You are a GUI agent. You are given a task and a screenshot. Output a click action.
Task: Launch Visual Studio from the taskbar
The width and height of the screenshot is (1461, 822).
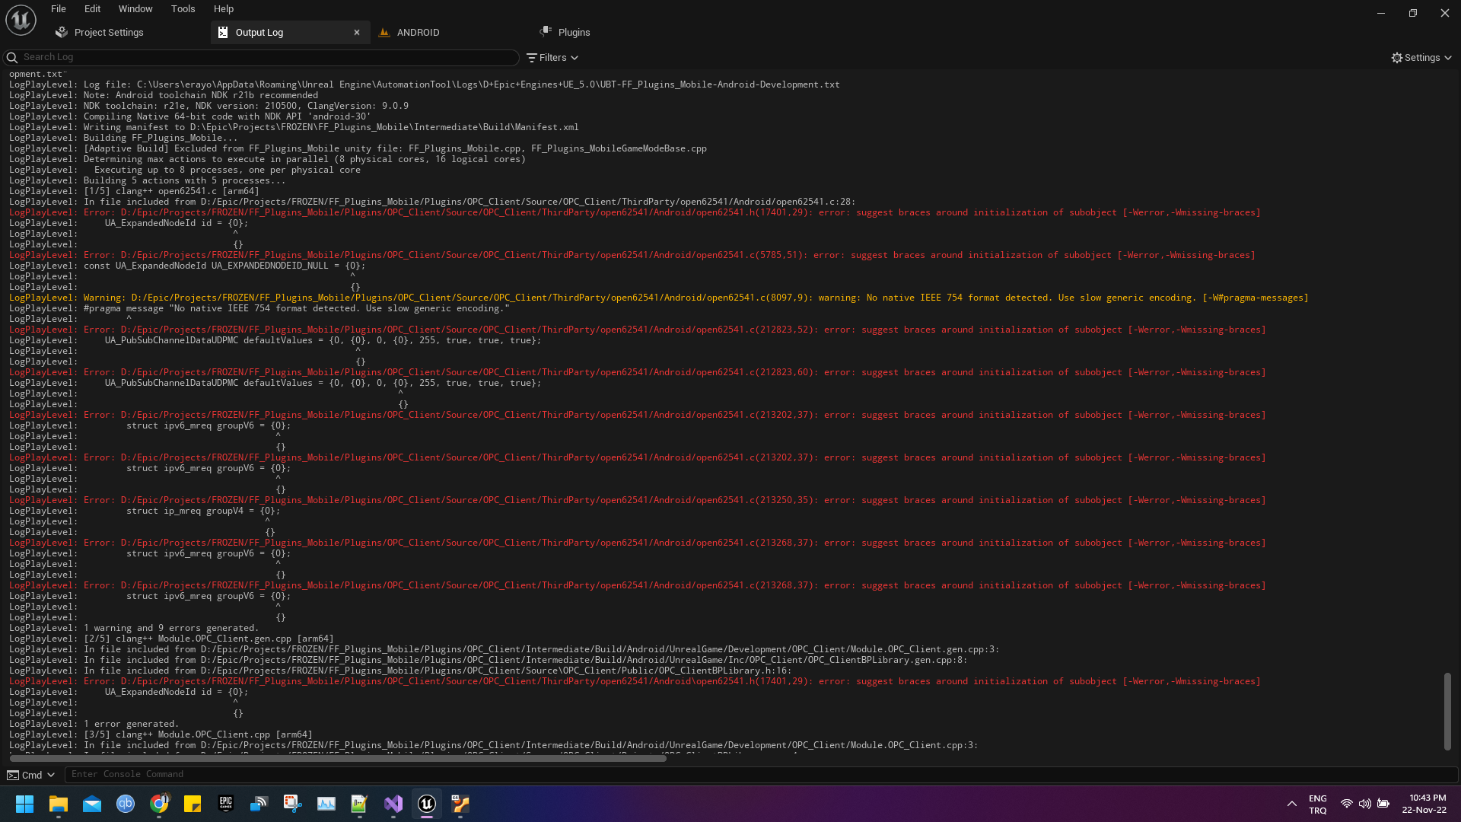393,804
